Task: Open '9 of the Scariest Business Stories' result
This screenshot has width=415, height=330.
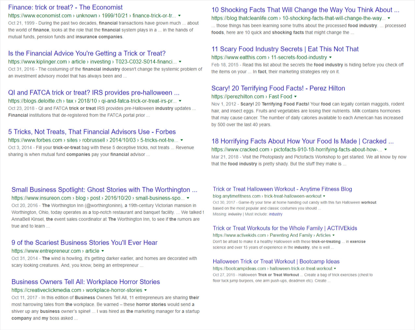Action: [x=84, y=242]
